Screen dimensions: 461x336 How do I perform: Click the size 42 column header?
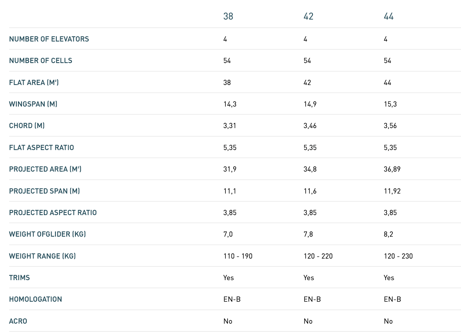click(309, 16)
